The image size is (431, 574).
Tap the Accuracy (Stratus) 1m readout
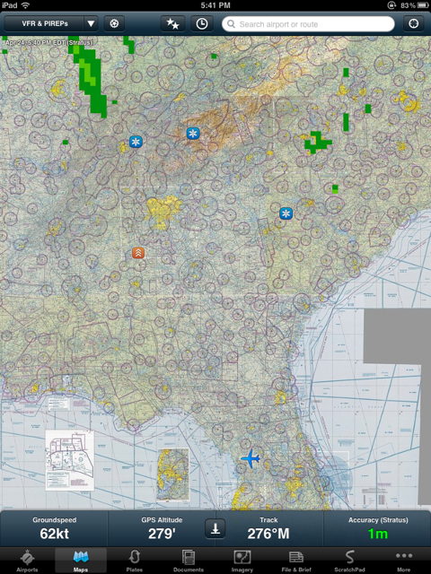coord(377,529)
